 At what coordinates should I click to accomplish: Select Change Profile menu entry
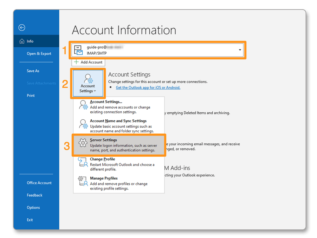(119, 164)
